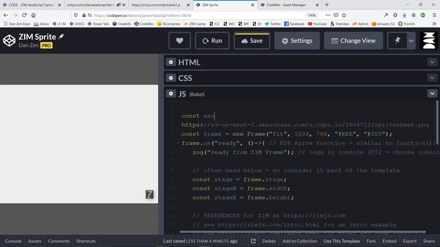Click the Change View button
Image resolution: width=440 pixels, height=247 pixels.
[353, 40]
